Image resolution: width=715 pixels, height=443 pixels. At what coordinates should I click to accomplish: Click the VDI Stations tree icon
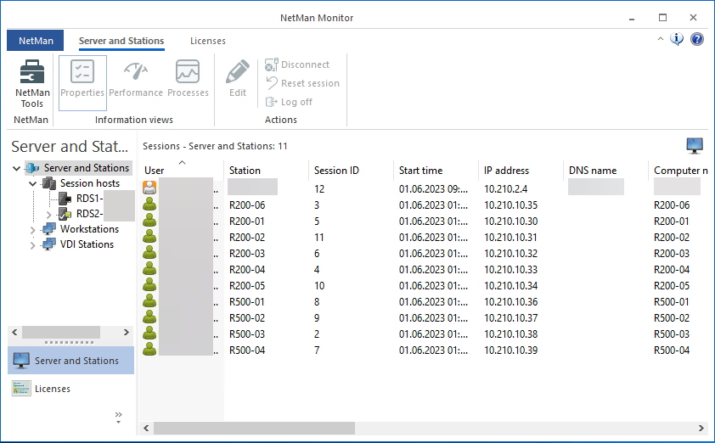(48, 244)
